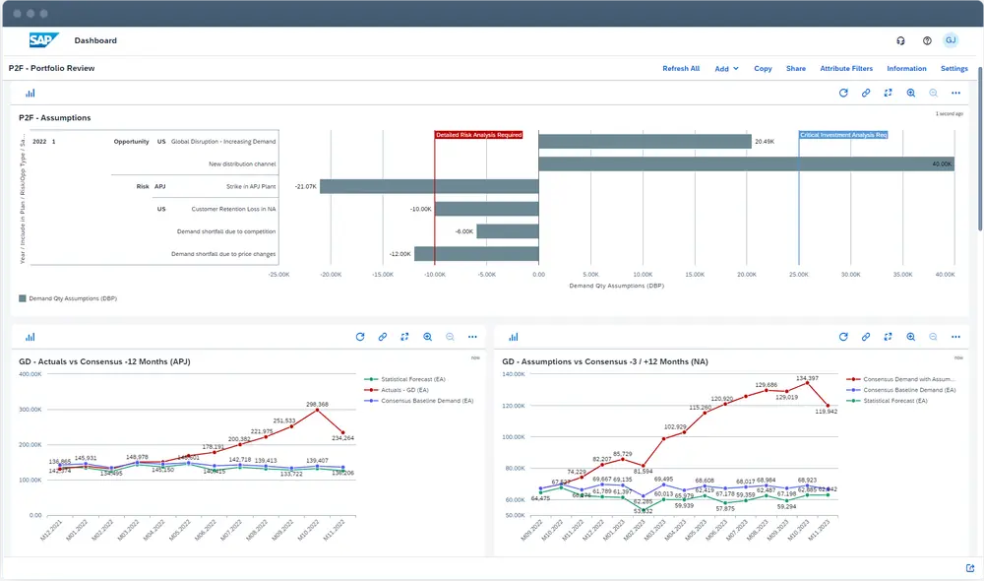
Task: Open more options for Actuals vs Consensus panel
Action: [472, 337]
